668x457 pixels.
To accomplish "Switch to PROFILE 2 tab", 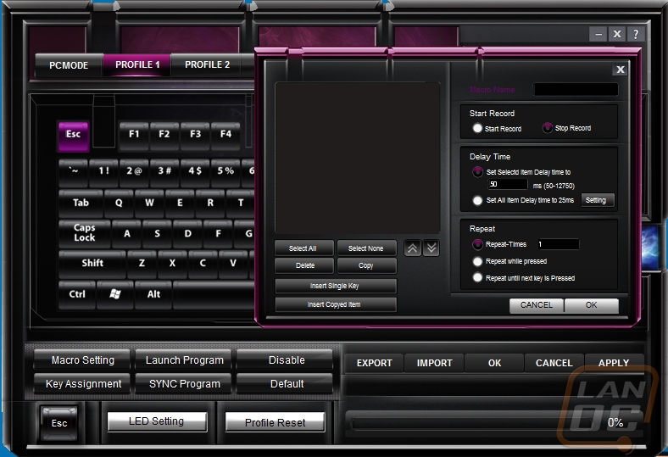I will pyautogui.click(x=207, y=64).
